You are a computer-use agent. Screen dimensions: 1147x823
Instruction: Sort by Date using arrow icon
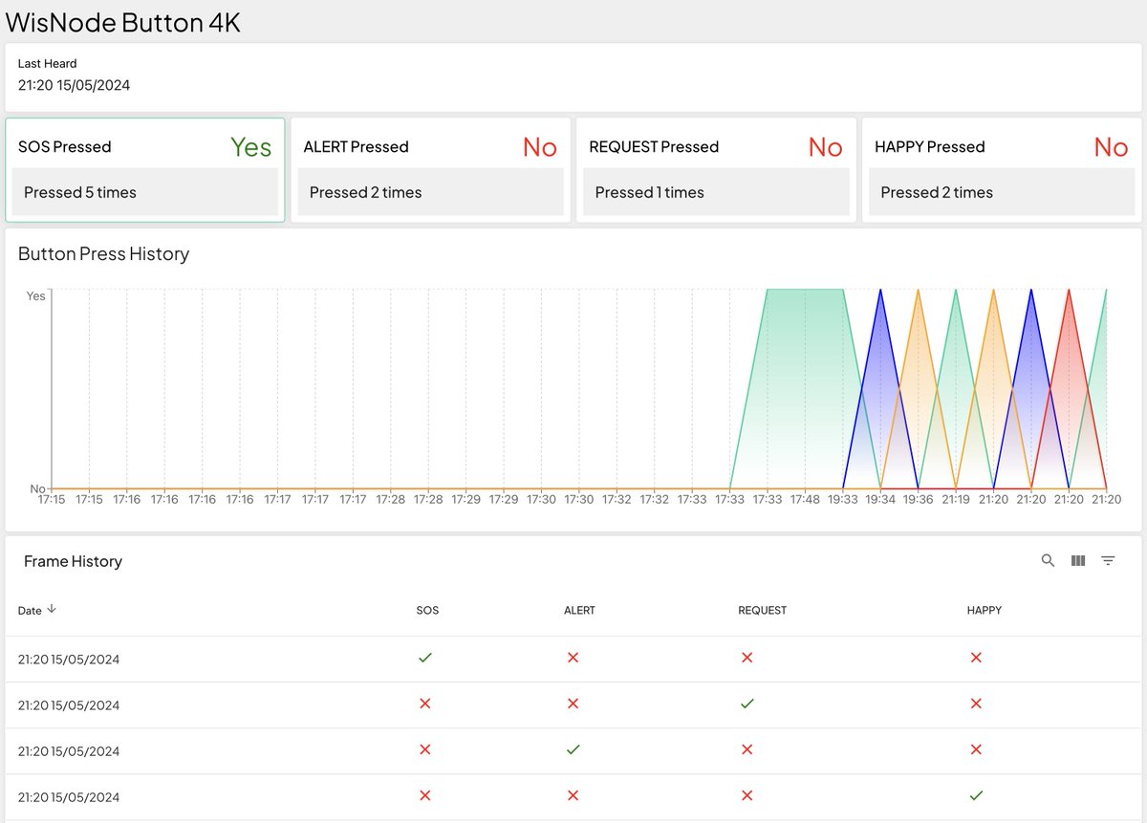click(x=52, y=609)
